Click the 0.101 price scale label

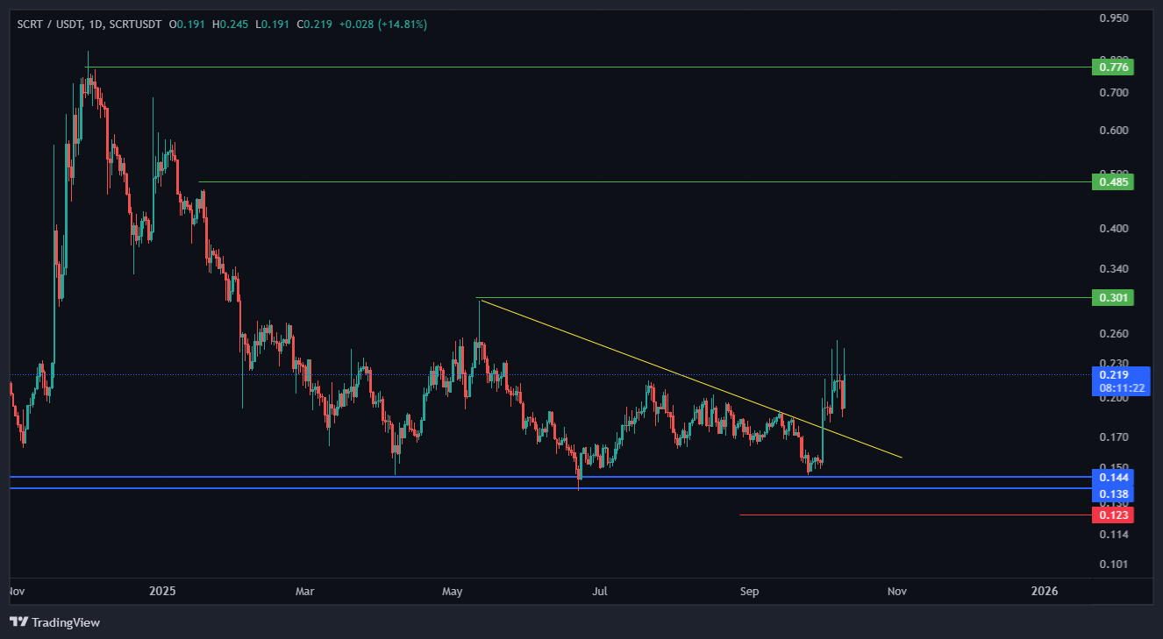pyautogui.click(x=1112, y=564)
